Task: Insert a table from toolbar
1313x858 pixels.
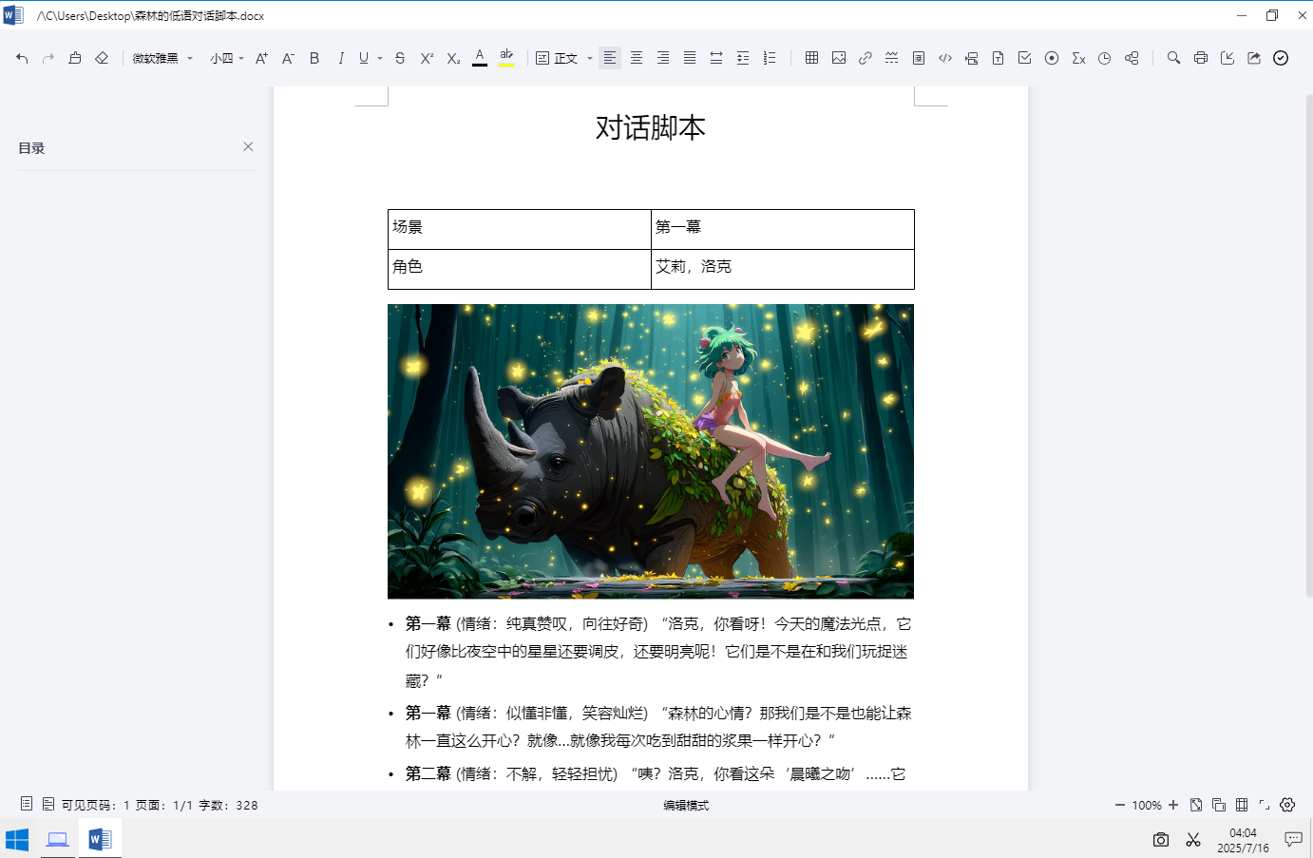Action: [811, 58]
